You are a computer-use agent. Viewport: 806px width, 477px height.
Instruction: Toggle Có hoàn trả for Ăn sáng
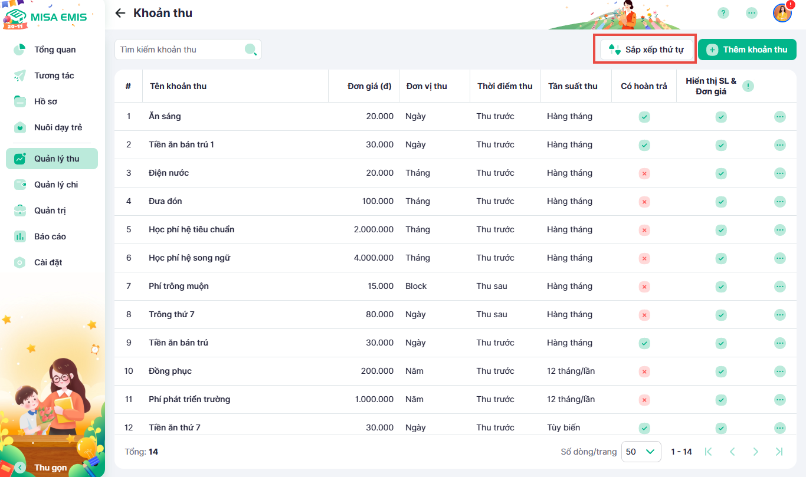tap(644, 117)
